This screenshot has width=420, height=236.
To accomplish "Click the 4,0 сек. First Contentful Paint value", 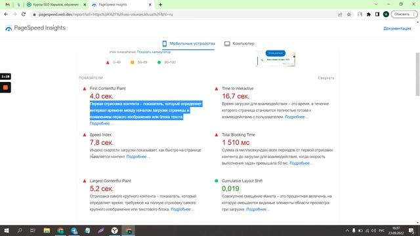I will click(102, 96).
